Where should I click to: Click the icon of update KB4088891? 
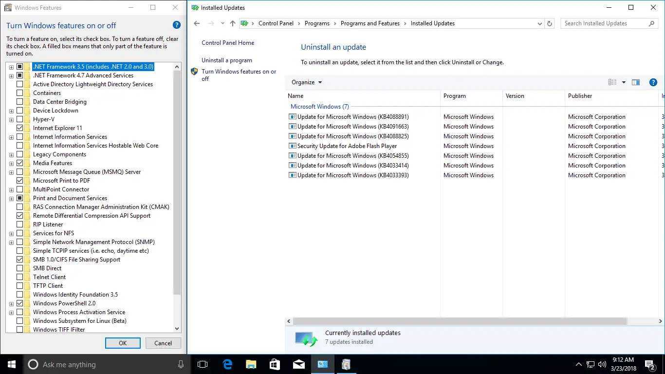click(x=293, y=117)
